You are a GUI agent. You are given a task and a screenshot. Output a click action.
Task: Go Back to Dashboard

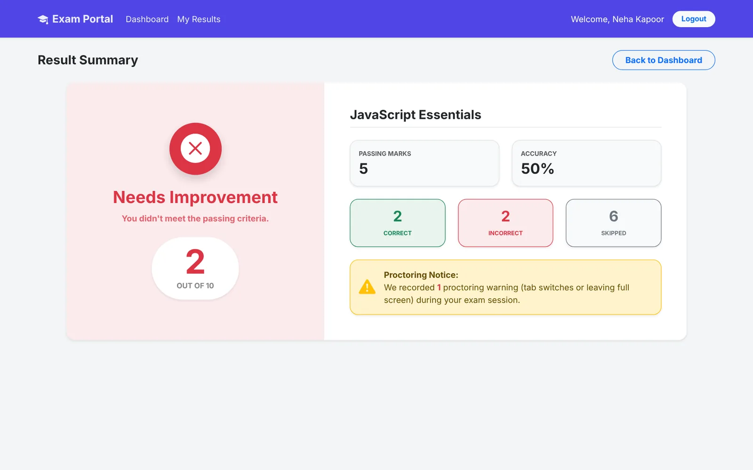pos(664,60)
